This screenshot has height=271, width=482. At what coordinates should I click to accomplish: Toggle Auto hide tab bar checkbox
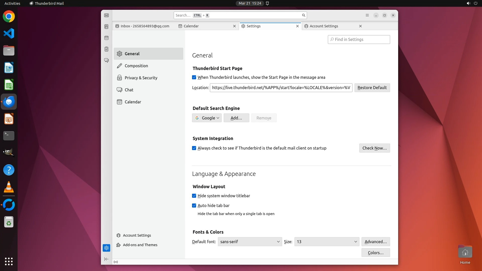(x=194, y=206)
